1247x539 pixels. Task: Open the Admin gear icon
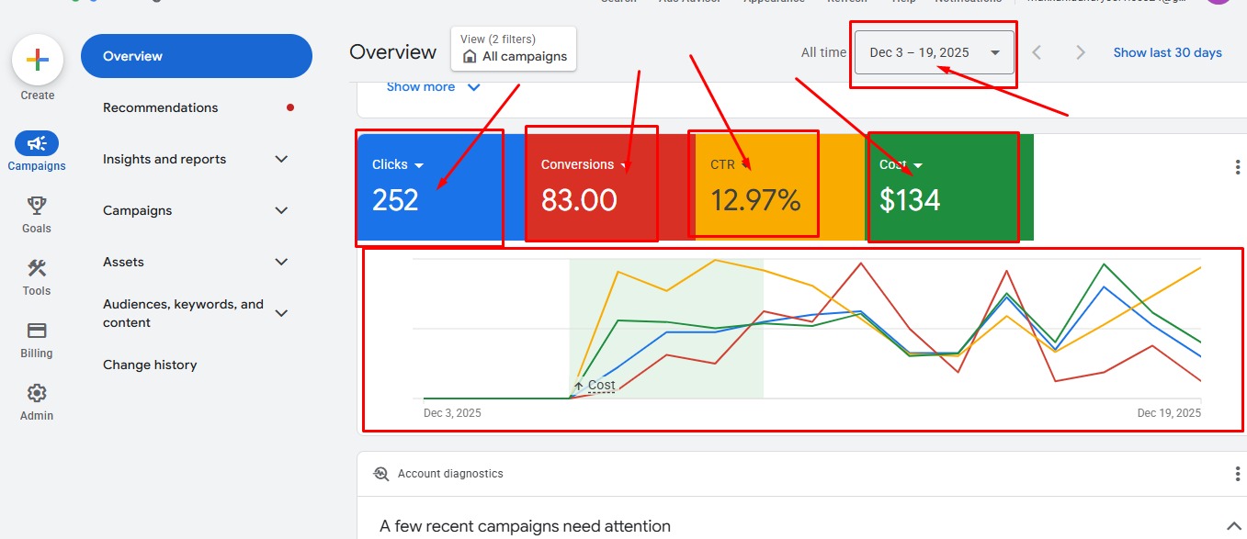(37, 393)
